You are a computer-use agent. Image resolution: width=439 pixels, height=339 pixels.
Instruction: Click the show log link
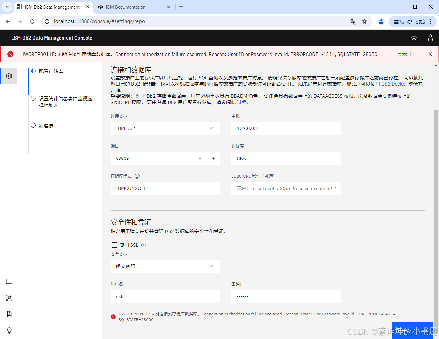(x=407, y=54)
